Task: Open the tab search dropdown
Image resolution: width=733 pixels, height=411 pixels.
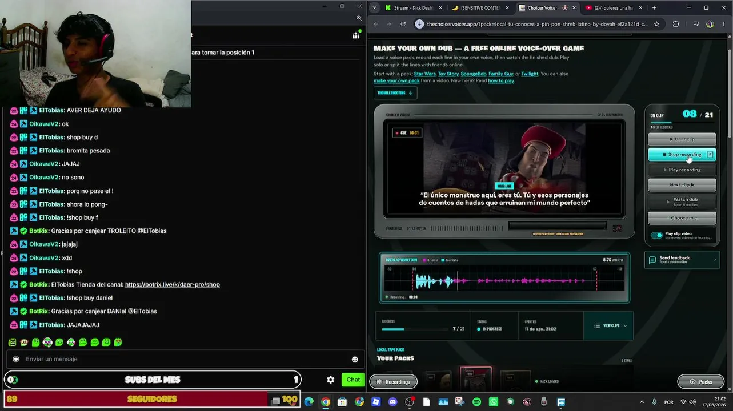Action: (374, 8)
